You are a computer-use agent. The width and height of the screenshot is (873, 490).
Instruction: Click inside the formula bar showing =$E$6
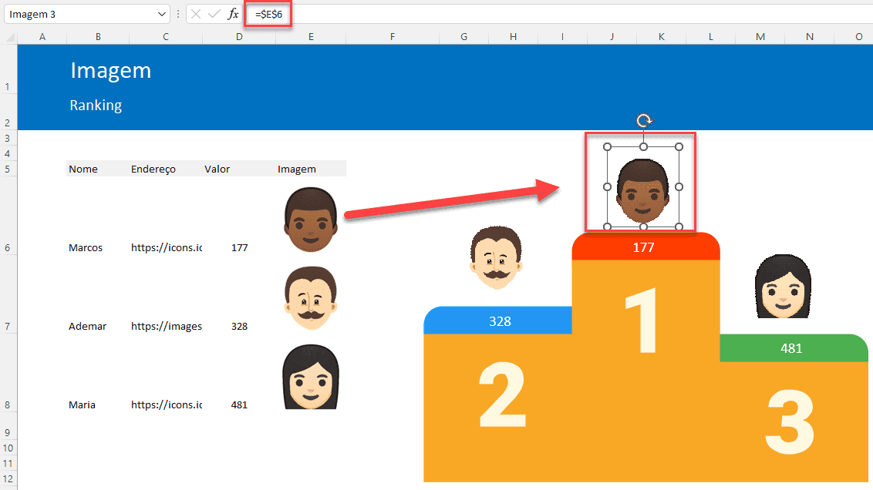pyautogui.click(x=268, y=13)
